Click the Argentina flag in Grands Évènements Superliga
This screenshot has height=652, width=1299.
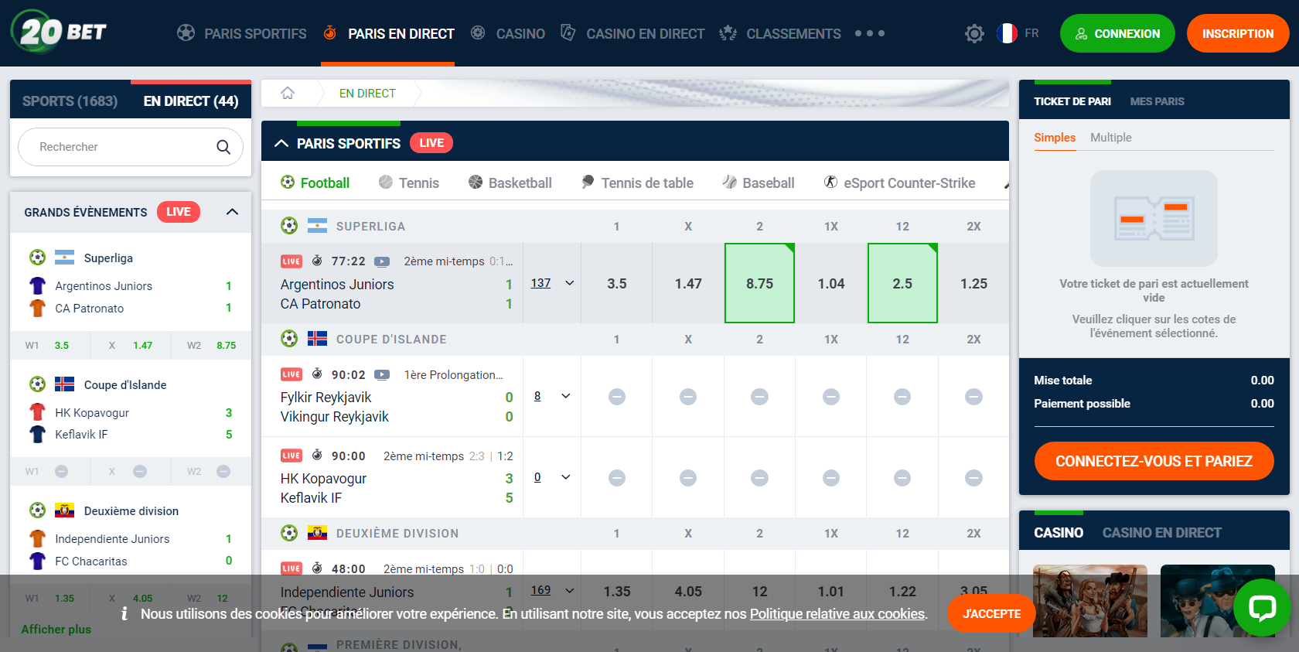pos(64,258)
